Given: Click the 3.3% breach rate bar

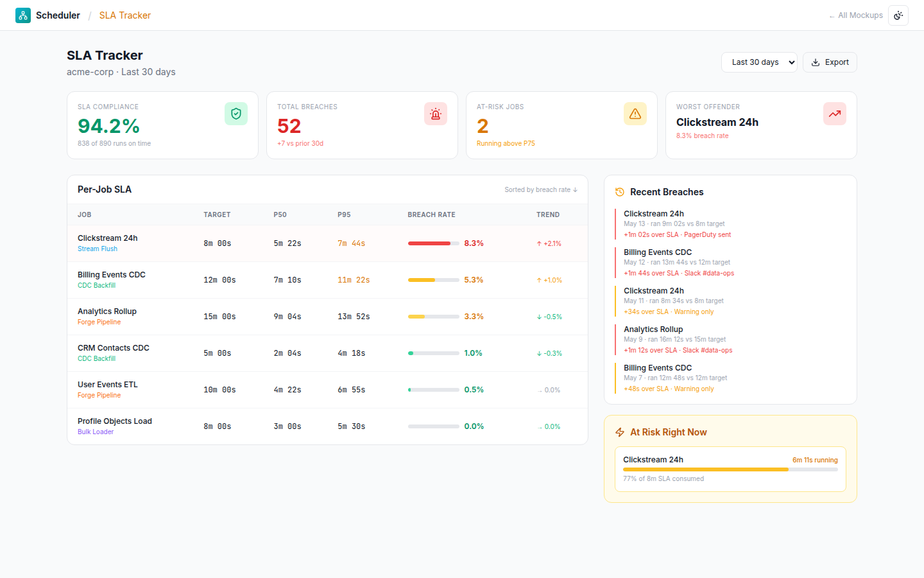Looking at the screenshot, I should pyautogui.click(x=433, y=317).
